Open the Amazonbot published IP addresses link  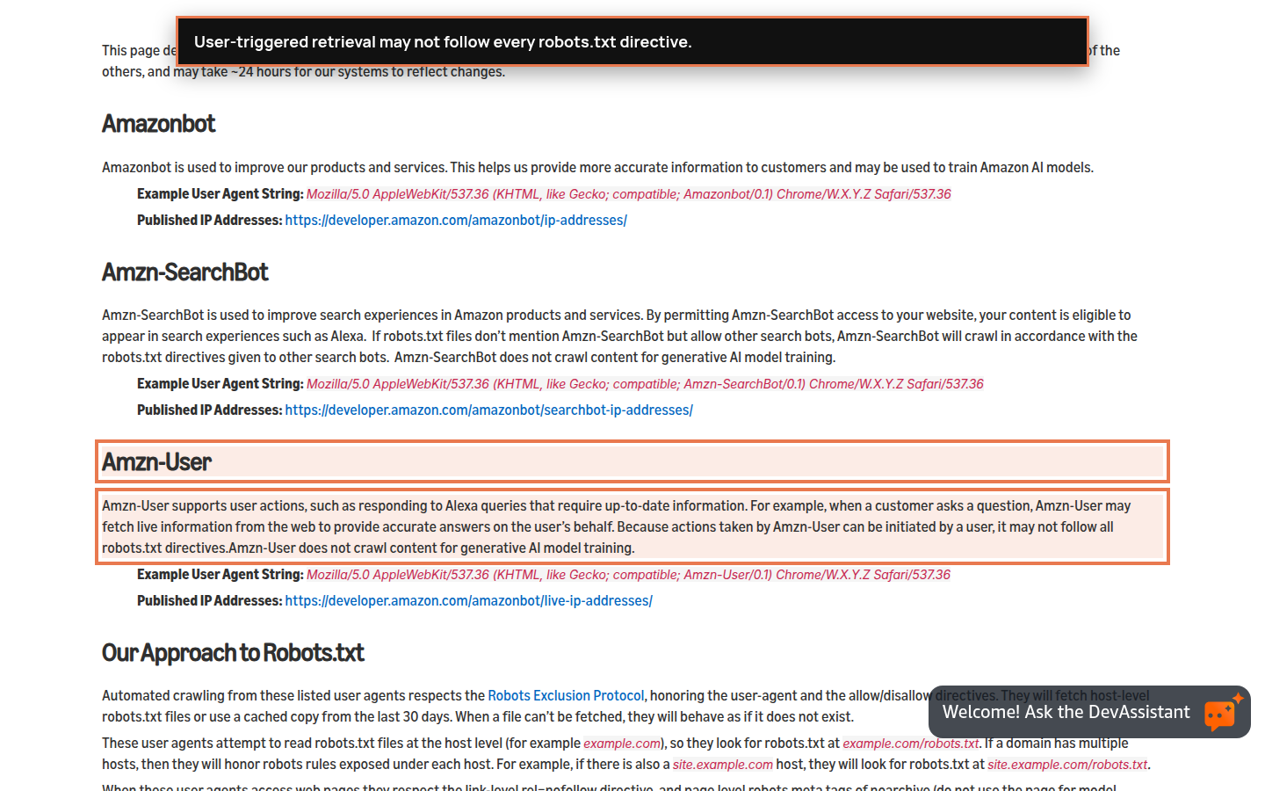(x=456, y=220)
